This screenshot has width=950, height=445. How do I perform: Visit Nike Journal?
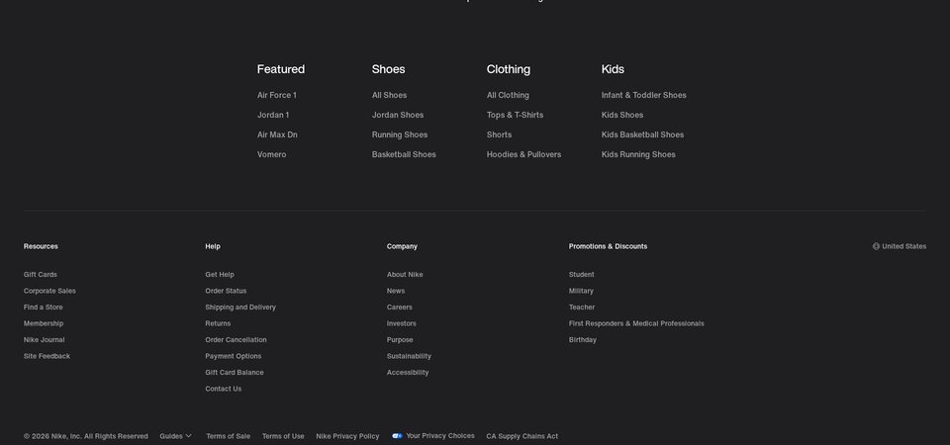pyautogui.click(x=45, y=340)
